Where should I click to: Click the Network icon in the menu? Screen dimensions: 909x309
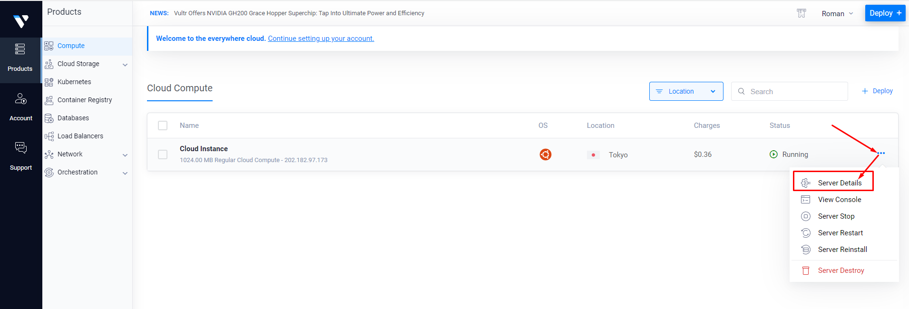pos(49,154)
